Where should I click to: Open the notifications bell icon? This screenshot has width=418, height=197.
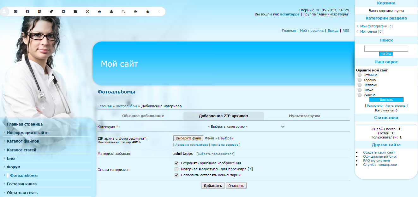click(x=111, y=11)
